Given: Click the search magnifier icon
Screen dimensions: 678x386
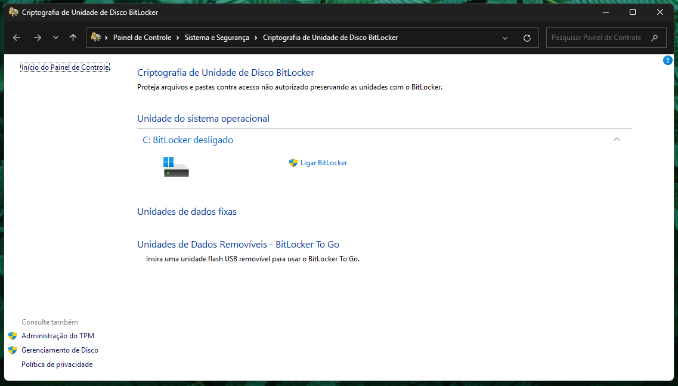Looking at the screenshot, I should tap(654, 38).
